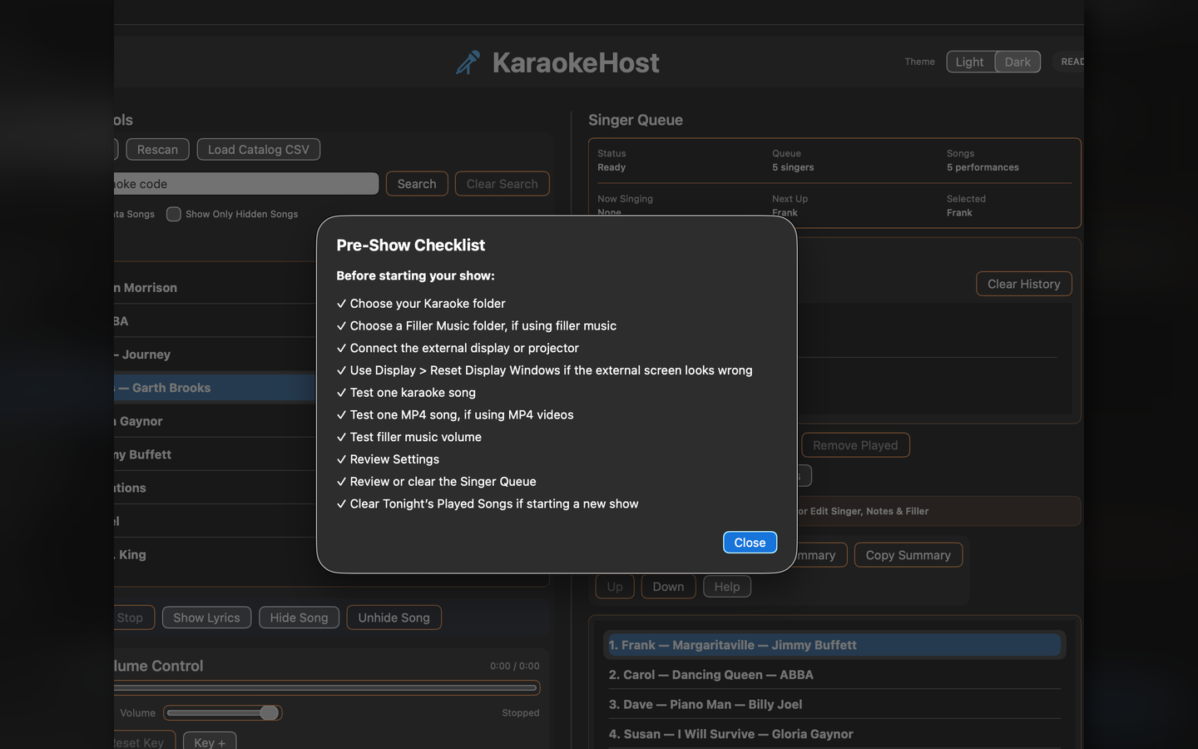Image resolution: width=1198 pixels, height=749 pixels.
Task: Select the Morrison song row
Action: tap(215, 288)
